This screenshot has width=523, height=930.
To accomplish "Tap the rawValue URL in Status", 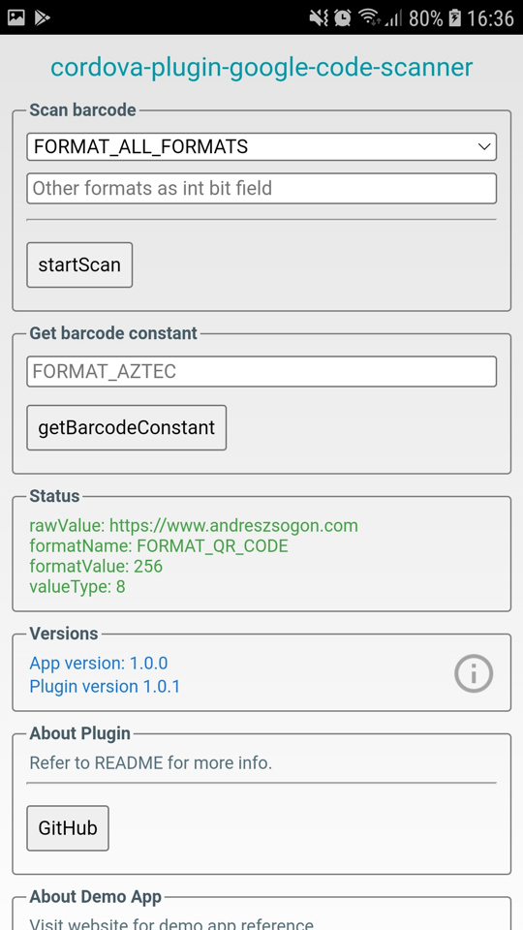I will 233,525.
